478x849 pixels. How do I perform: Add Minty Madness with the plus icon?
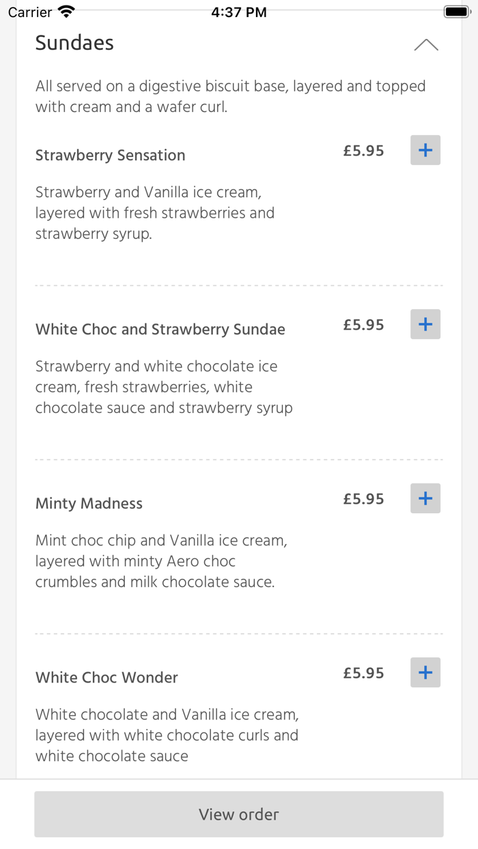pos(425,498)
